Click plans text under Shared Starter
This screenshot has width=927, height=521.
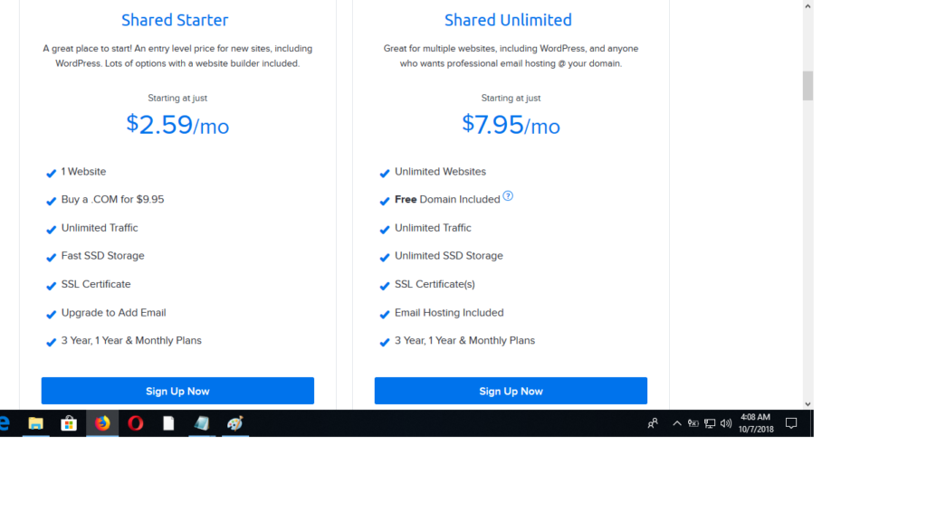click(131, 341)
